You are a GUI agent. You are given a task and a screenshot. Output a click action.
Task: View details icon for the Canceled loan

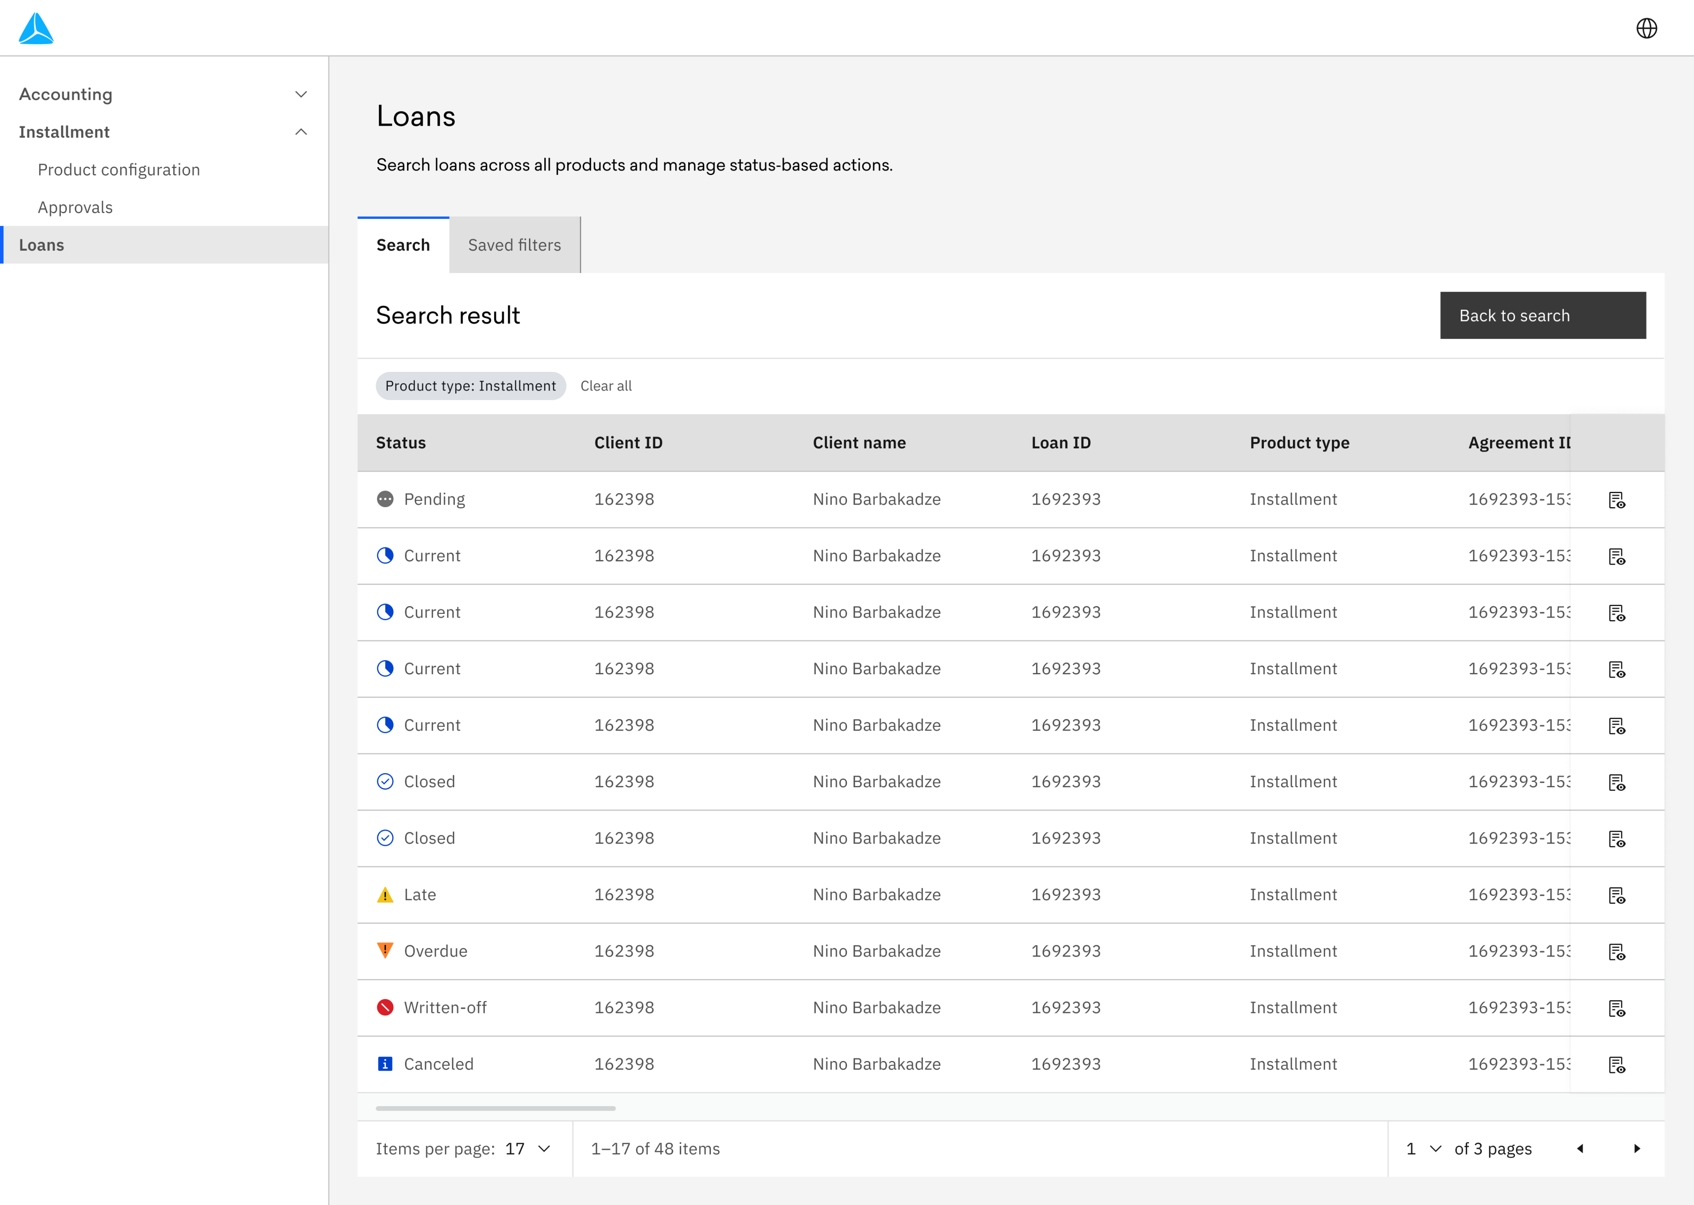tap(1617, 1065)
